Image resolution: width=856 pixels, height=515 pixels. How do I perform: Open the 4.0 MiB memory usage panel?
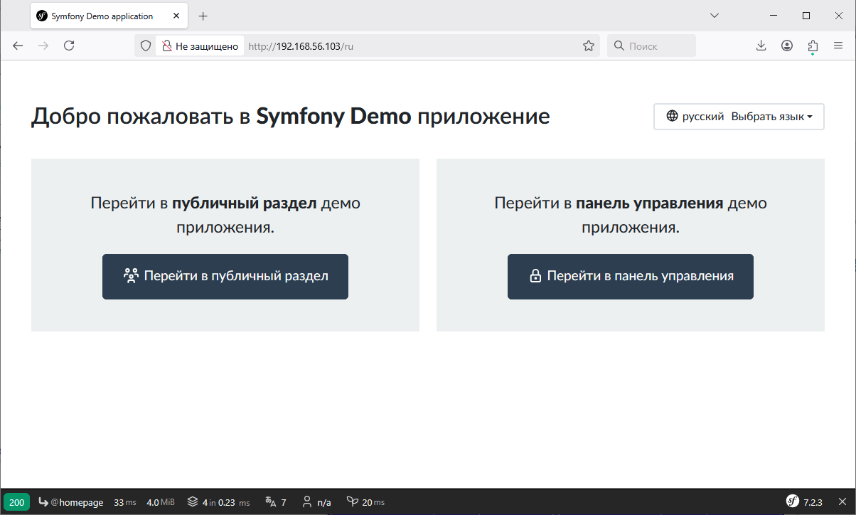160,502
